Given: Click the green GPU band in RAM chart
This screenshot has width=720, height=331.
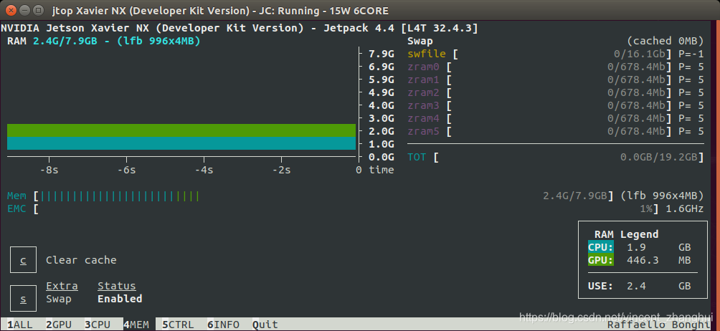Looking at the screenshot, I should coord(181,130).
